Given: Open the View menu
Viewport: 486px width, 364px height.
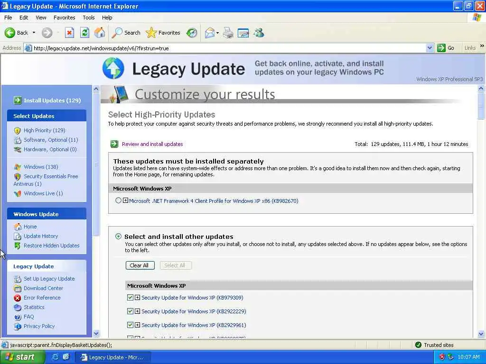Looking at the screenshot, I should [41, 18].
